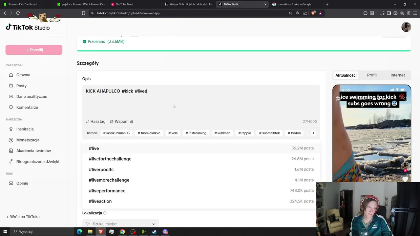Viewport: 420px width, 236px height.
Task: Open Dane analityczne analytics icon
Action: tap(11, 96)
